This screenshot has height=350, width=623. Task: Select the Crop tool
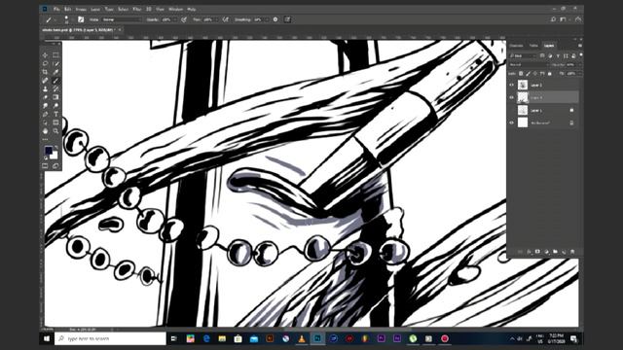46,72
